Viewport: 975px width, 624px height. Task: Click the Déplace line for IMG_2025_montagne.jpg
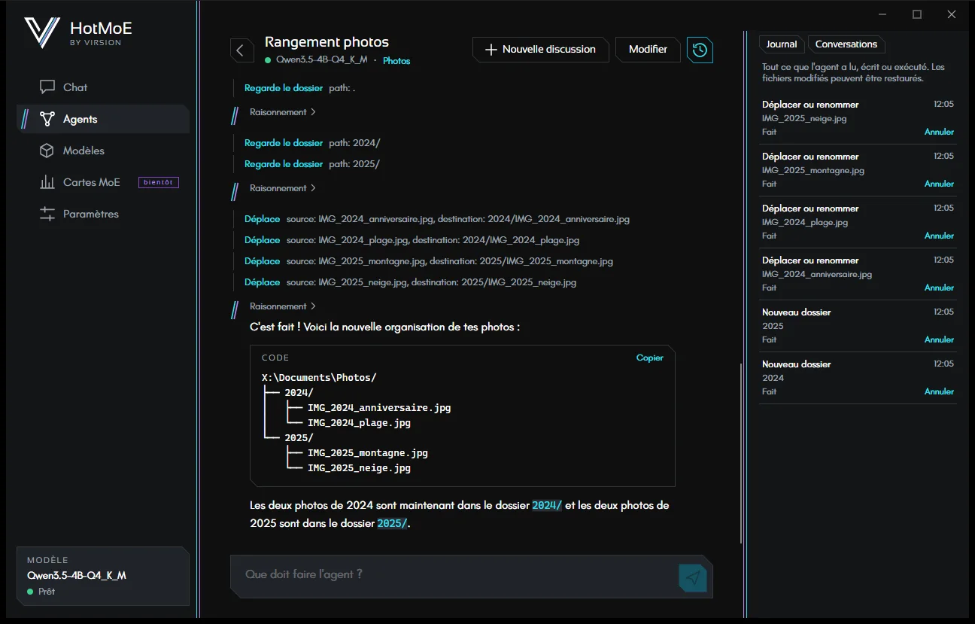click(429, 262)
